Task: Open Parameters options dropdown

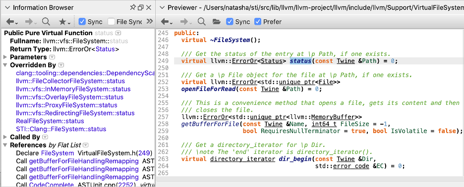Action: [x=52, y=57]
